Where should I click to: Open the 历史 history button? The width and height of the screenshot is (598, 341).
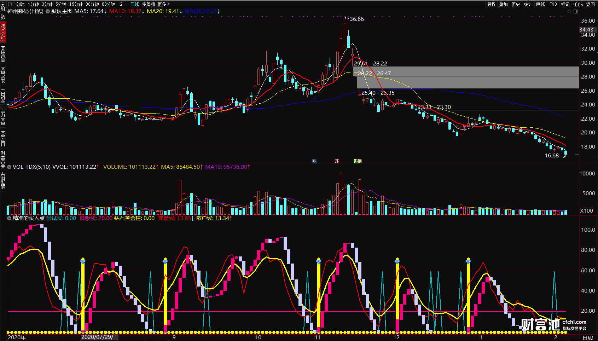[x=516, y=4]
